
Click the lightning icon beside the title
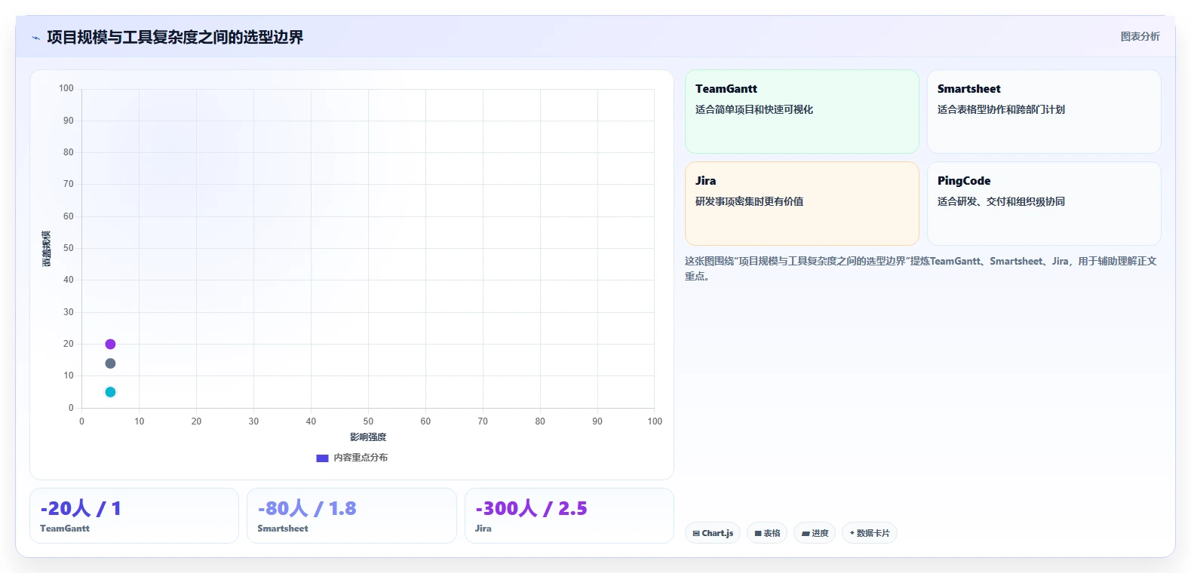35,38
